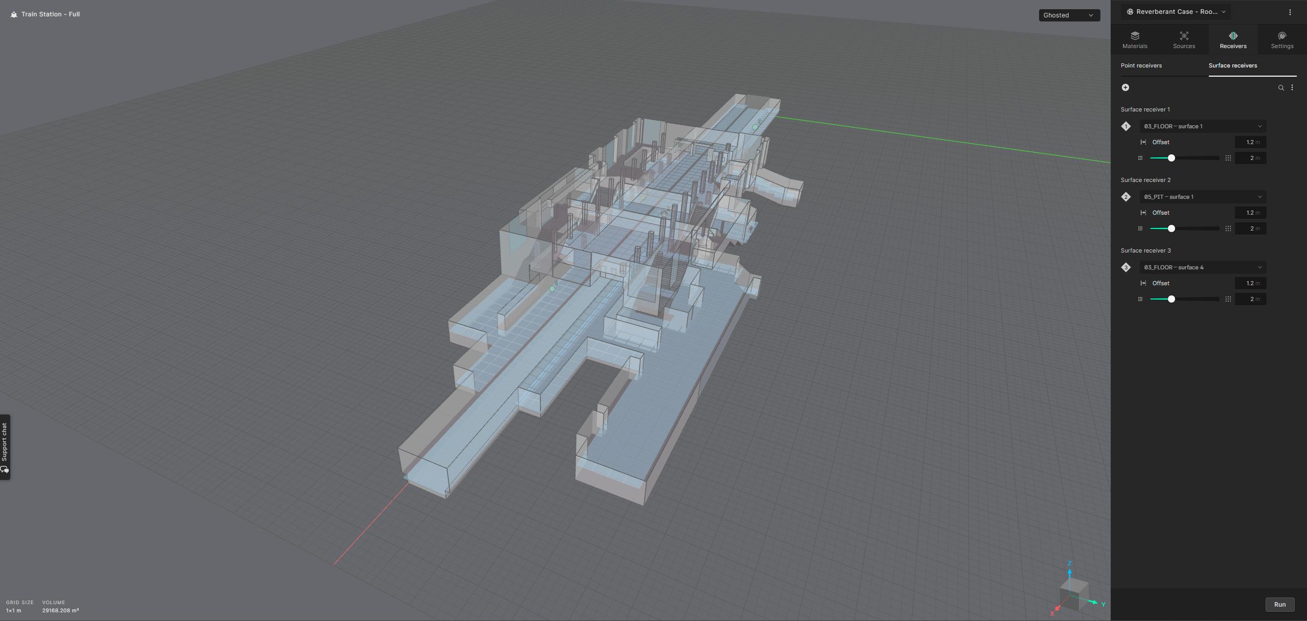Viewport: 1307px width, 621px height.
Task: Switch to the Sources tab
Action: (x=1184, y=40)
